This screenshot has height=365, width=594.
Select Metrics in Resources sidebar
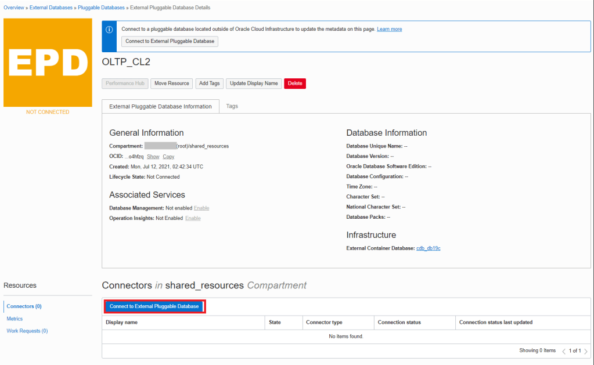(x=15, y=319)
